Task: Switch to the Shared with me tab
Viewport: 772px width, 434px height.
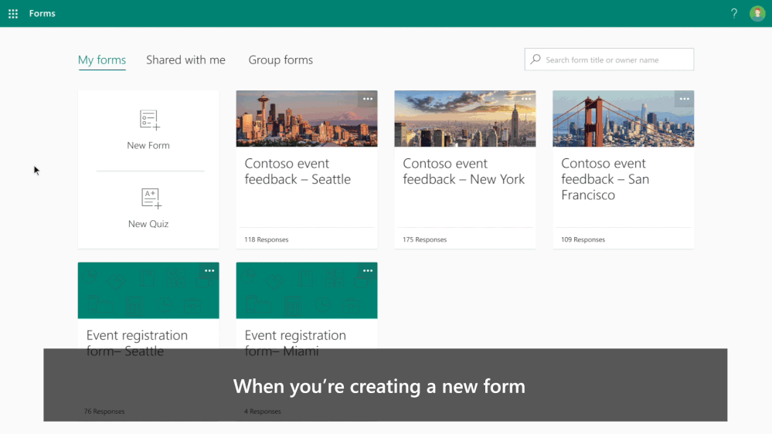Action: point(185,60)
